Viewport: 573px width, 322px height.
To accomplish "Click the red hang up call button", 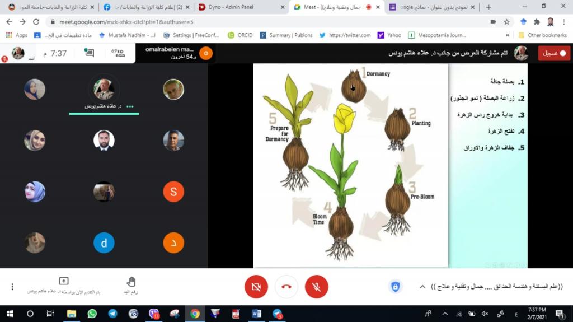I will click(x=286, y=287).
